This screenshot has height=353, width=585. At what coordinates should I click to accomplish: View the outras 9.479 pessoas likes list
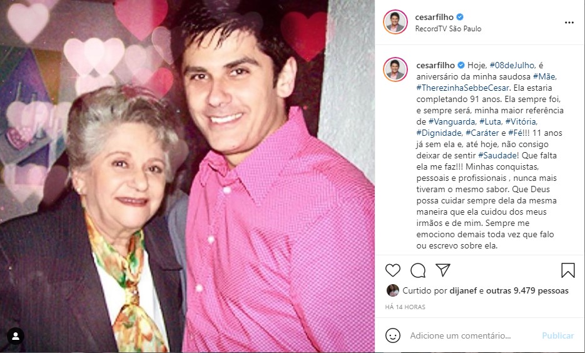527,290
